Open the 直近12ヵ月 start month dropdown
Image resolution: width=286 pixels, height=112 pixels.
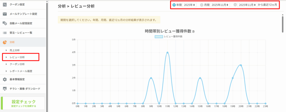247,5
